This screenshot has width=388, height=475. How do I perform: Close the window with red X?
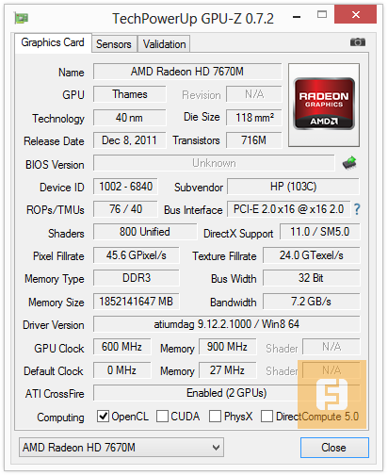[355, 14]
